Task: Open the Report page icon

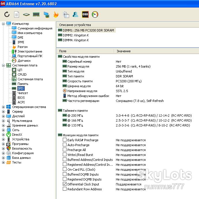Action: click(x=16, y=14)
